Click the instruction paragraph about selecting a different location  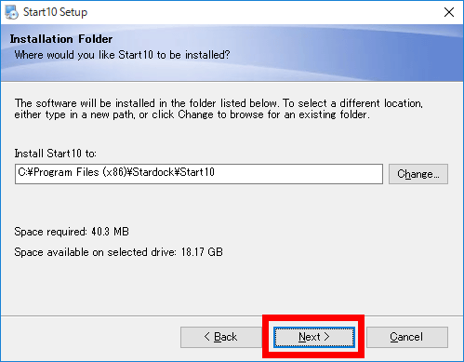click(219, 109)
